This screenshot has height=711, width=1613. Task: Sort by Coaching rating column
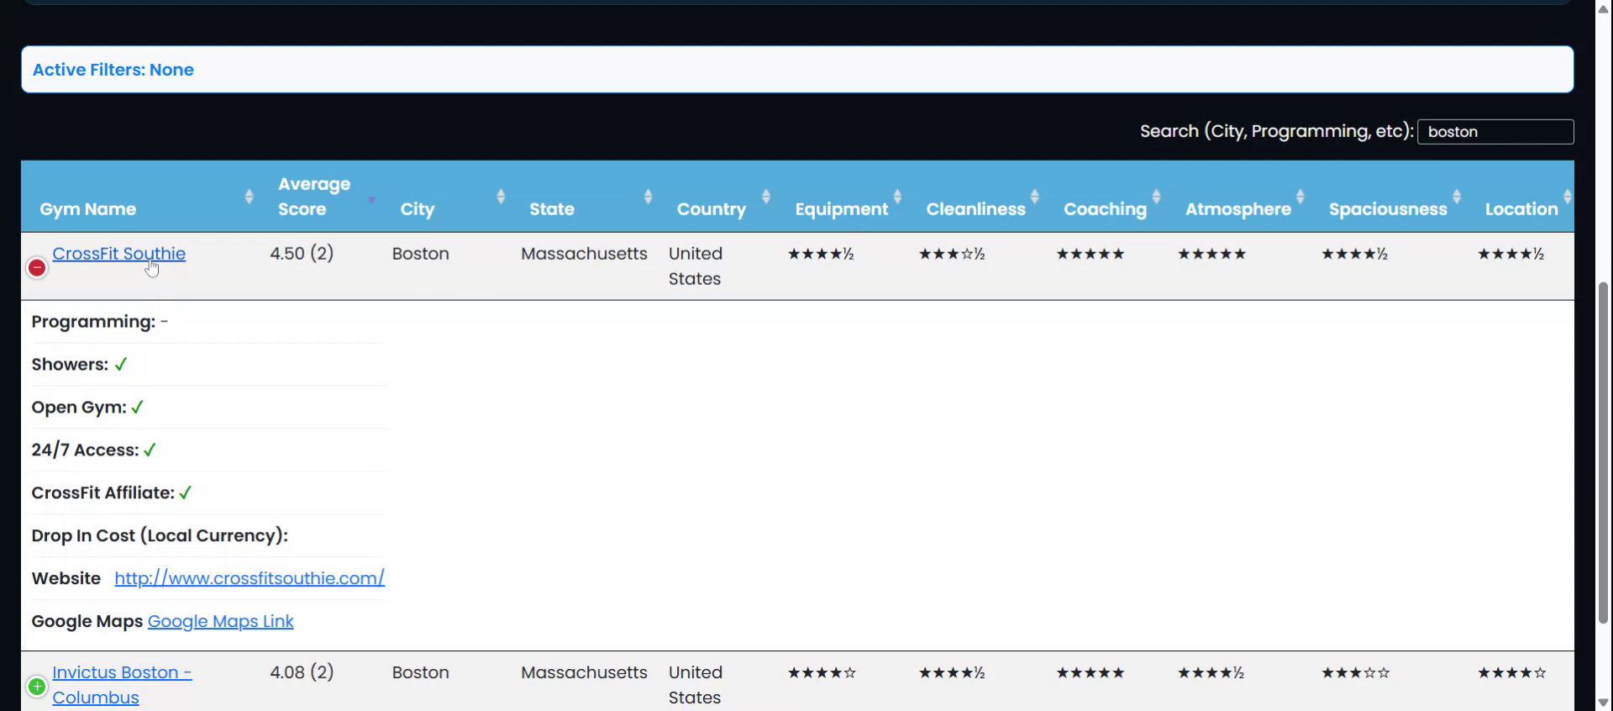(1108, 197)
